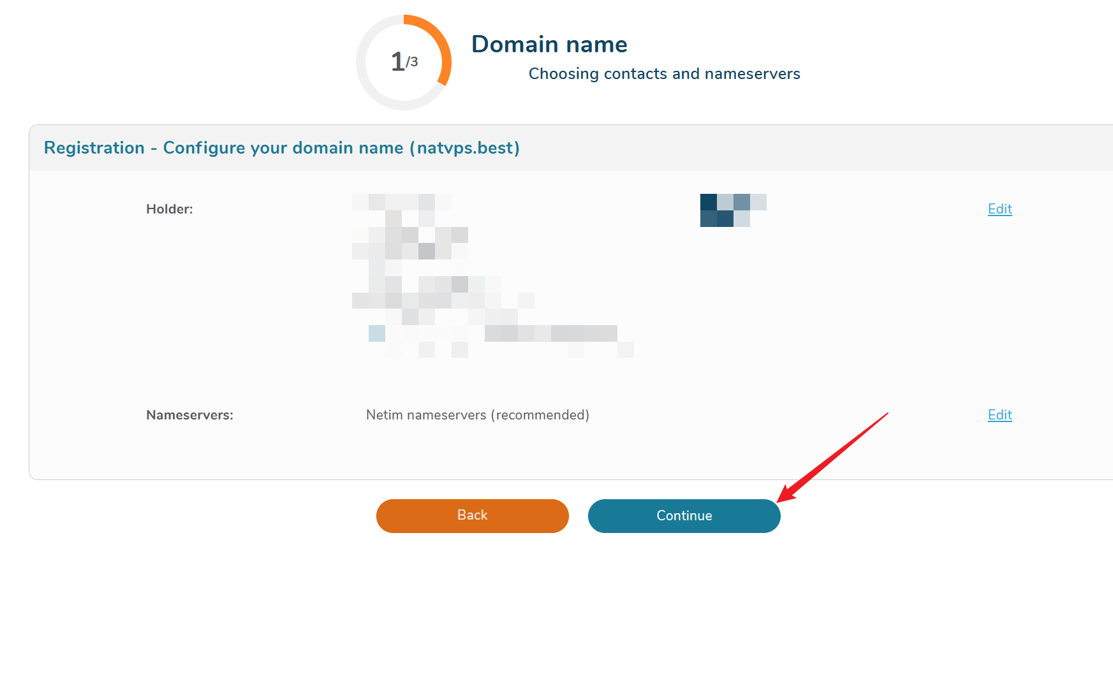Click the large step number 1 in the circle

[397, 62]
